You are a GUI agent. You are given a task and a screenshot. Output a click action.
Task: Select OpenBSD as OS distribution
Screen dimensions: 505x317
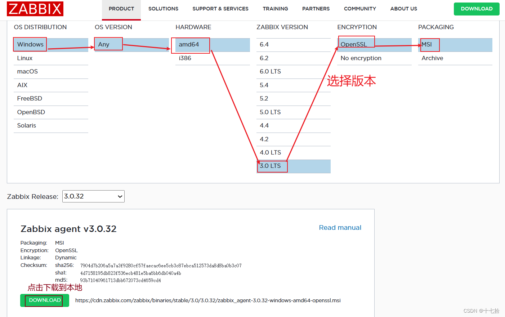pyautogui.click(x=51, y=112)
